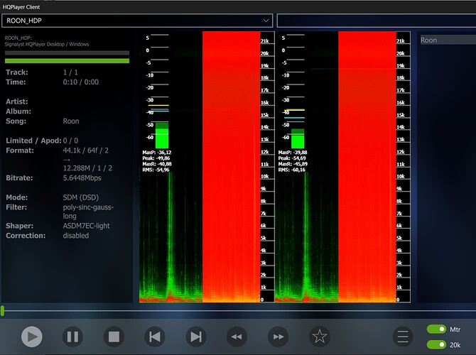
Task: Click the left channel RMS -54,96 reading
Action: pos(156,170)
